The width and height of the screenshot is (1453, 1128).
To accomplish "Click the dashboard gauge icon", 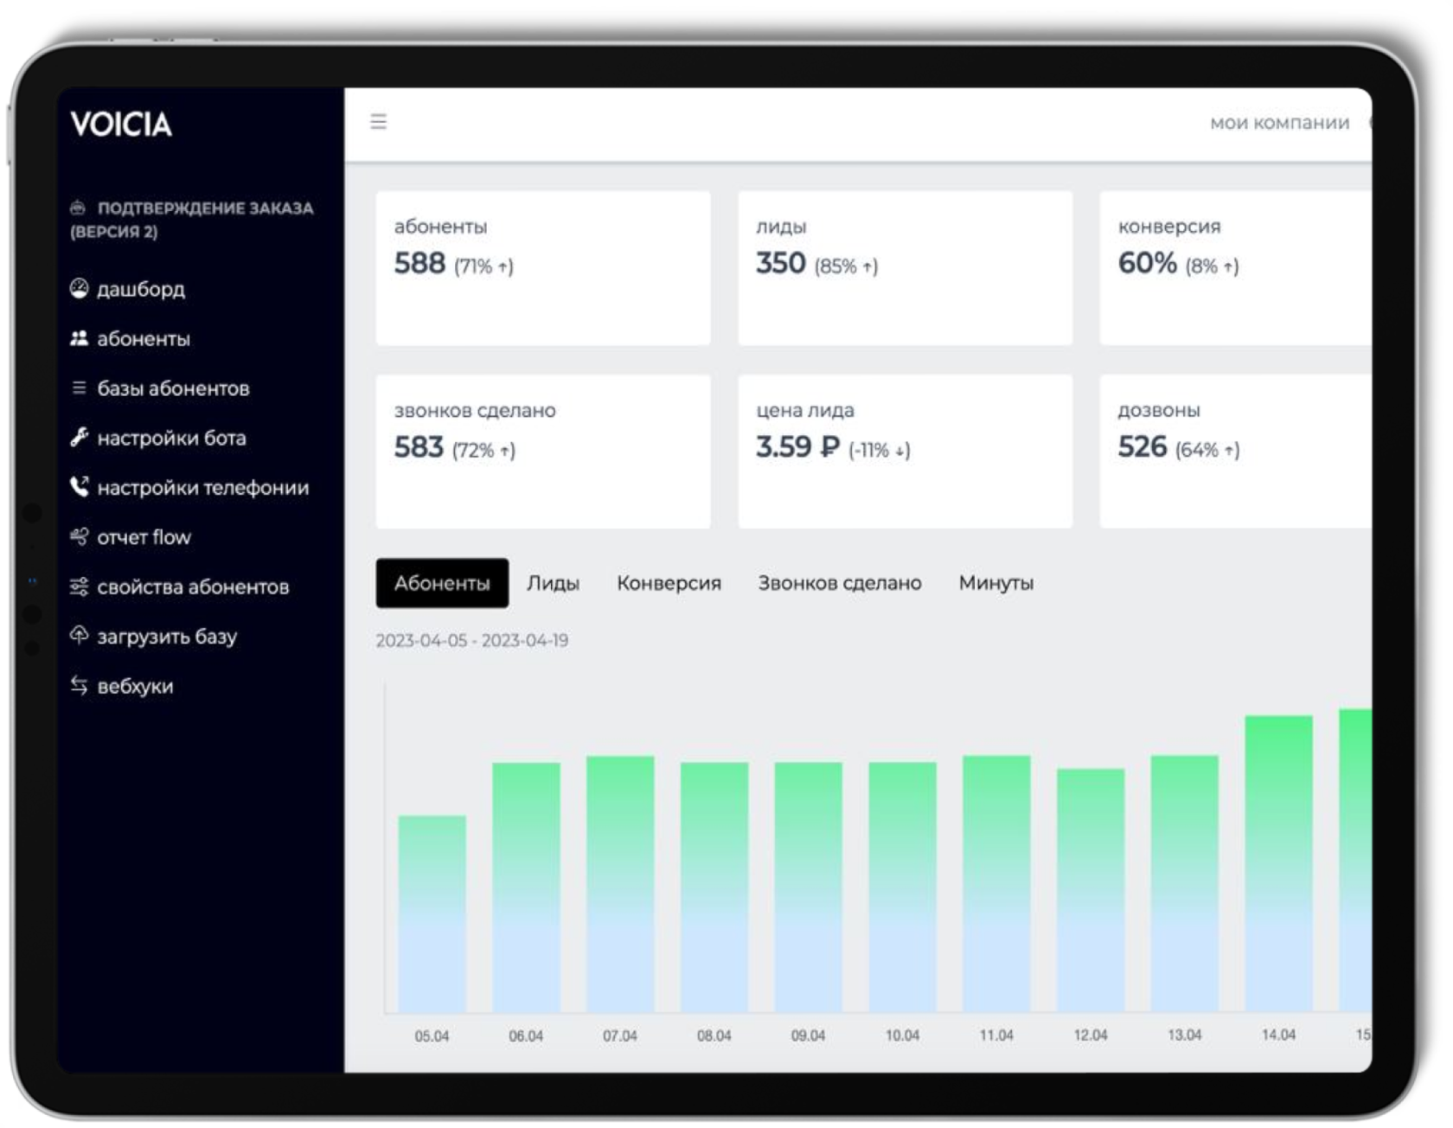I will click(x=79, y=289).
